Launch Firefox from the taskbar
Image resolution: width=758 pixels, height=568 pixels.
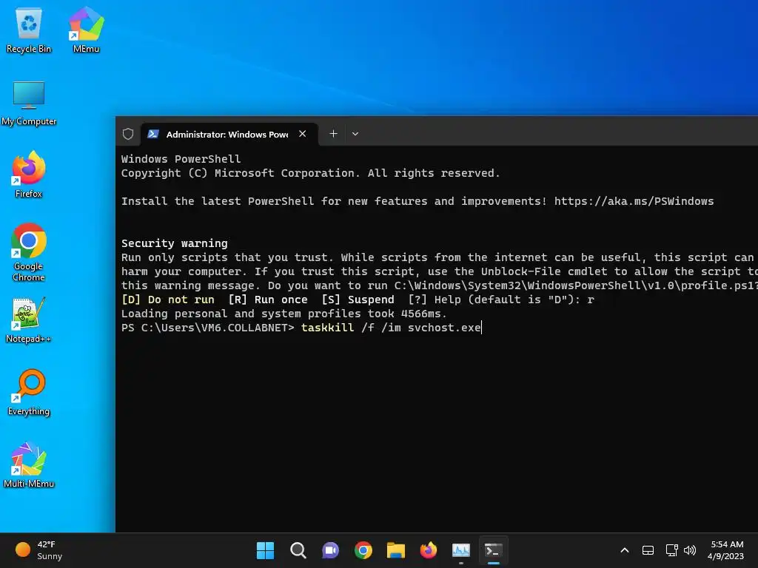[x=429, y=550]
